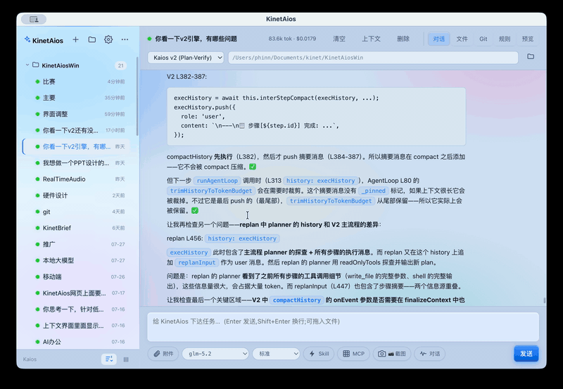Click the Kaios label at sidebar bottom
The image size is (563, 389).
(x=30, y=359)
